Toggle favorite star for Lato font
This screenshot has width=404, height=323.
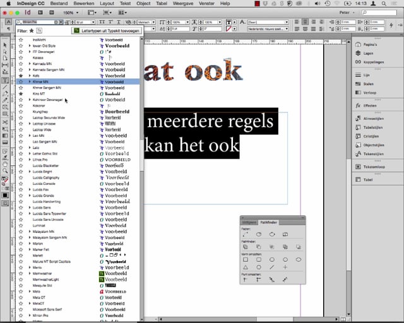click(x=21, y=148)
